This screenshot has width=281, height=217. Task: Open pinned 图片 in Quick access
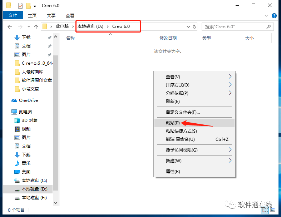point(26,55)
